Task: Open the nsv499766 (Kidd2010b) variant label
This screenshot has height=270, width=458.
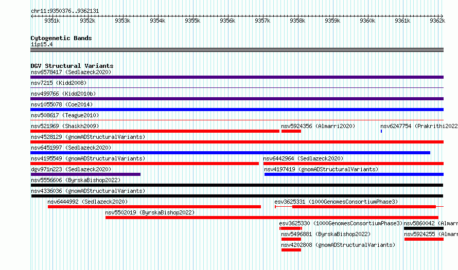Action: [63, 94]
